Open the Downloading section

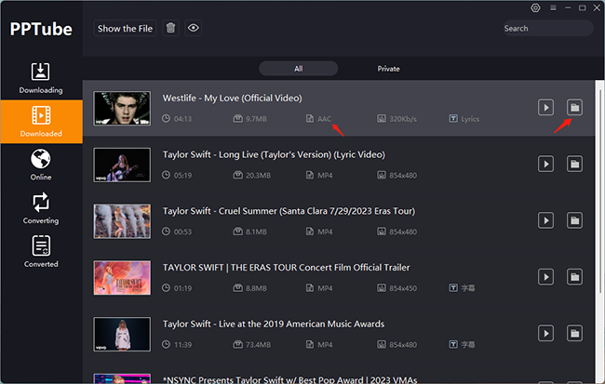41,78
